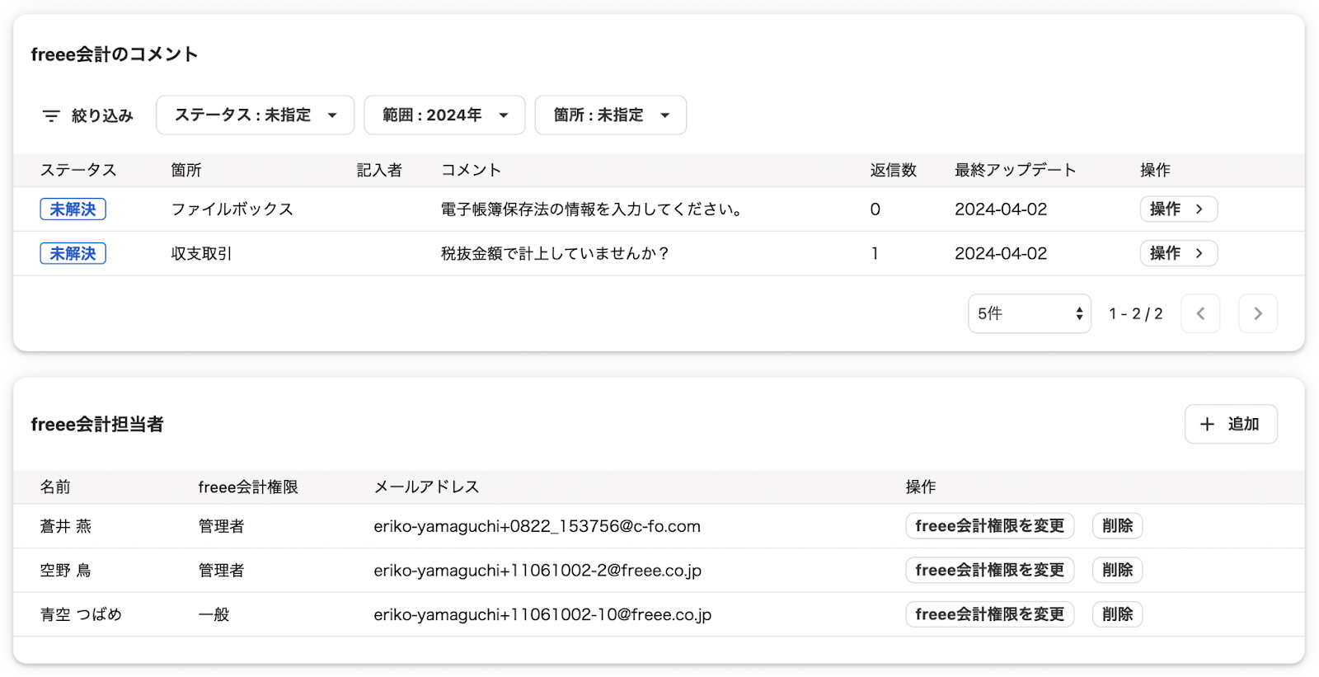Viewport: 1319px width, 677px height.
Task: Open the 範囲：2024年 dropdown
Action: pos(444,115)
